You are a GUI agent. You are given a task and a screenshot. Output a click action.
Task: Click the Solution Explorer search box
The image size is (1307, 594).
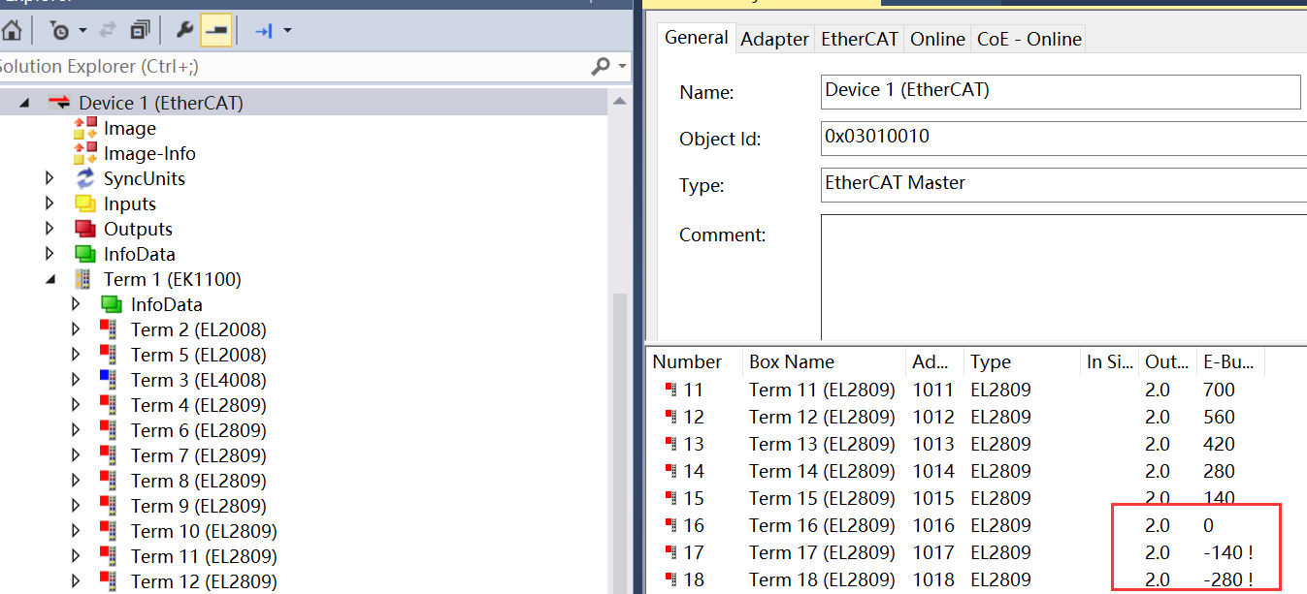pyautogui.click(x=291, y=66)
